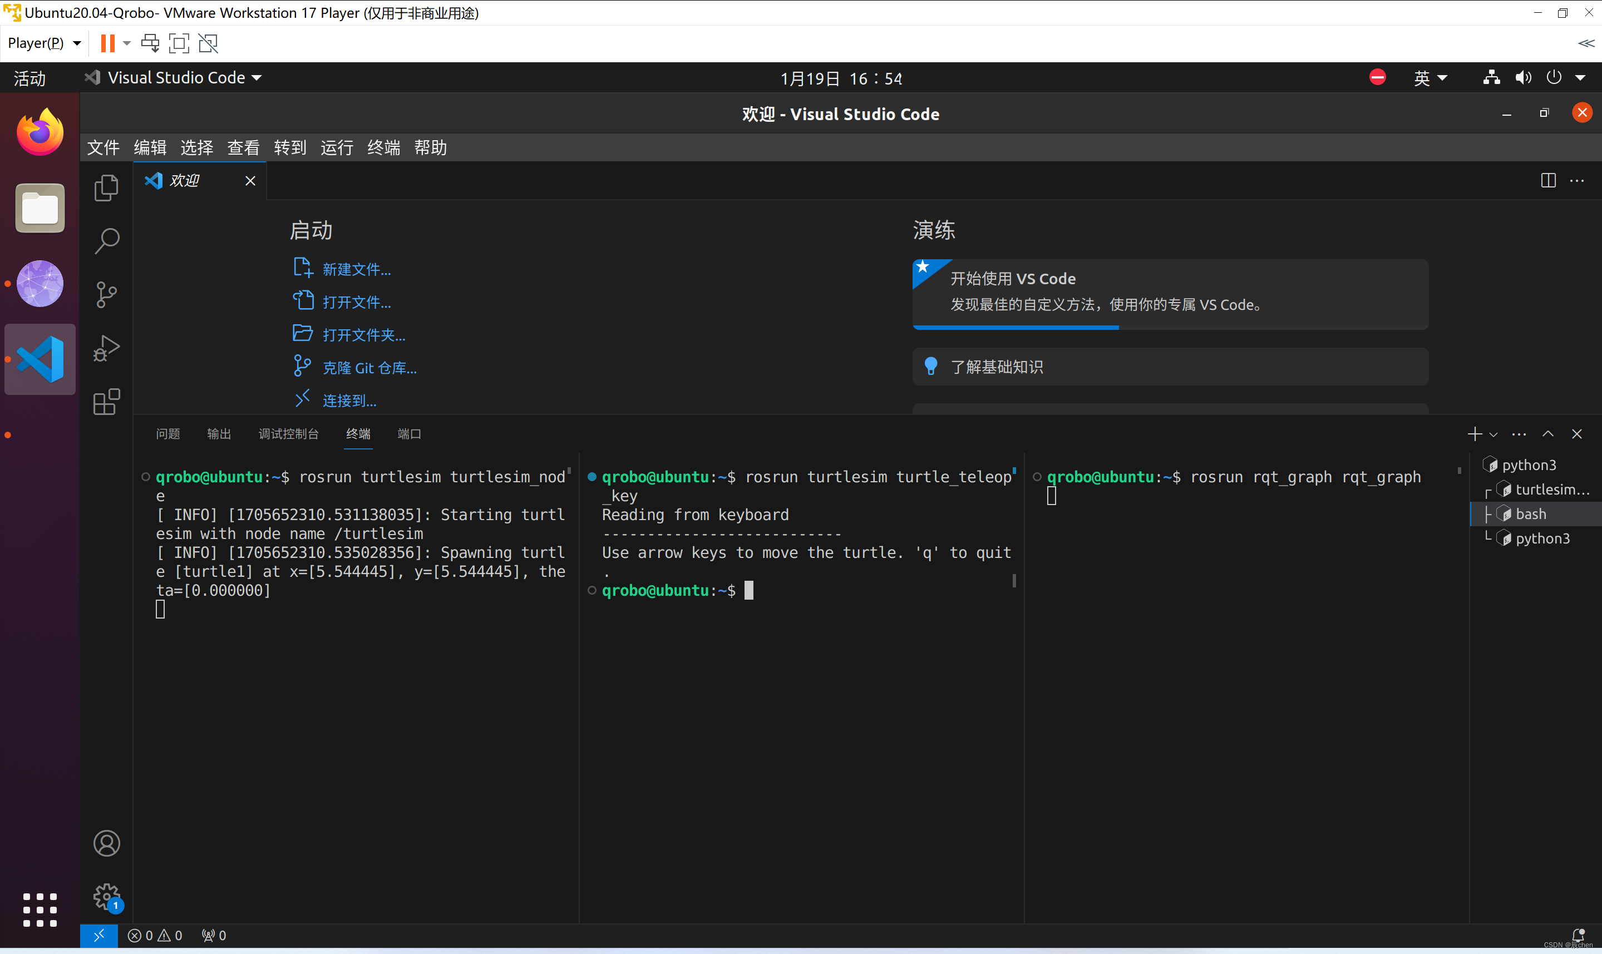Switch to the 问题 panel tab
Screen dimensions: 1602x954
tap(168, 434)
